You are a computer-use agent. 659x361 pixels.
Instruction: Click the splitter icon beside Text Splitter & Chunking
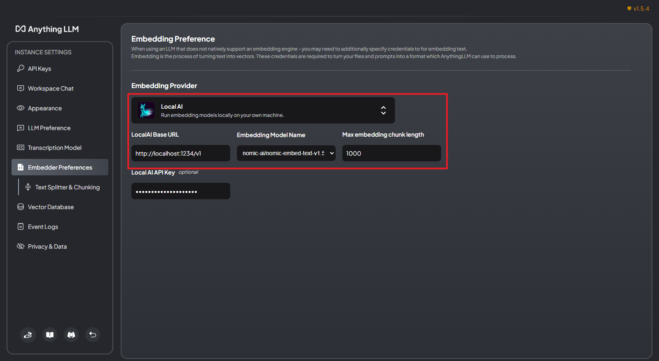pos(28,187)
